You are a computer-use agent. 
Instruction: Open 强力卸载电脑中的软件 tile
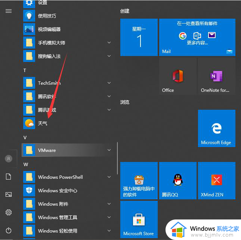tap(139, 180)
